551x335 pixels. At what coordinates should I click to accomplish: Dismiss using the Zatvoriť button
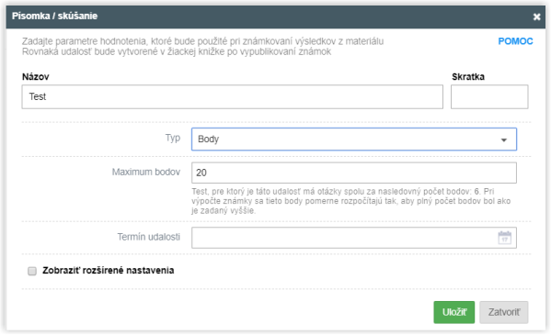click(504, 312)
